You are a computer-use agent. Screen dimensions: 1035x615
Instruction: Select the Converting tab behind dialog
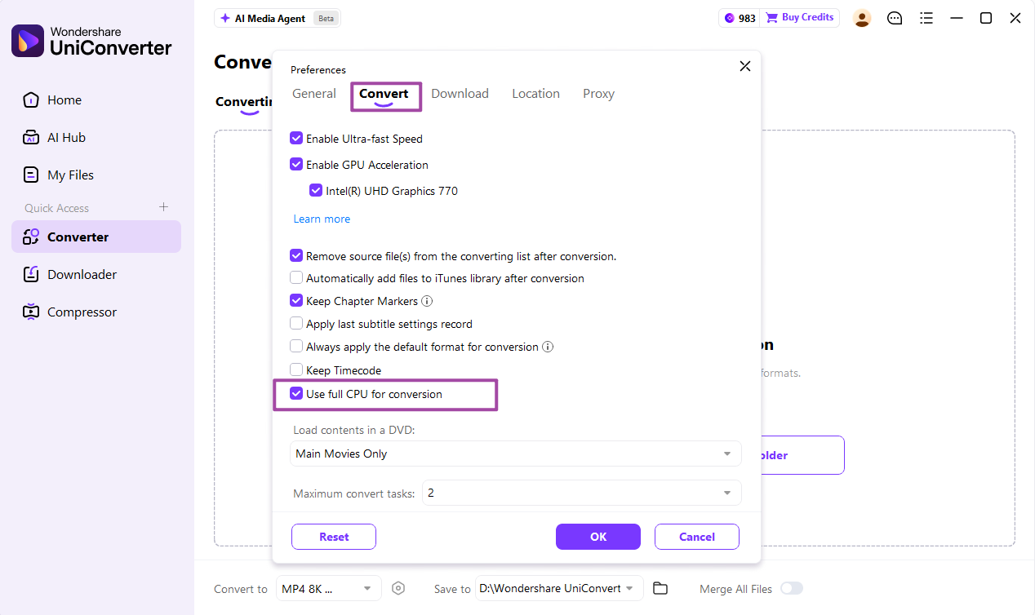[x=243, y=102]
